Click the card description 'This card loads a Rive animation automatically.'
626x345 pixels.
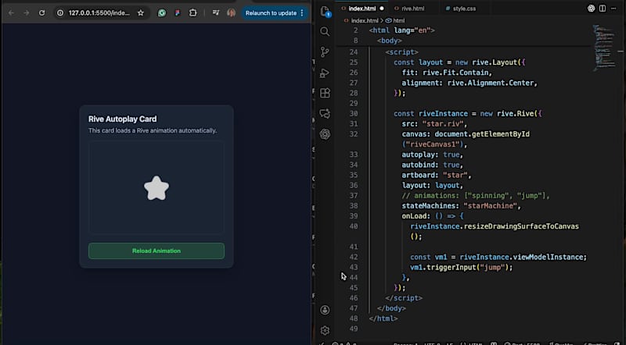[153, 130]
